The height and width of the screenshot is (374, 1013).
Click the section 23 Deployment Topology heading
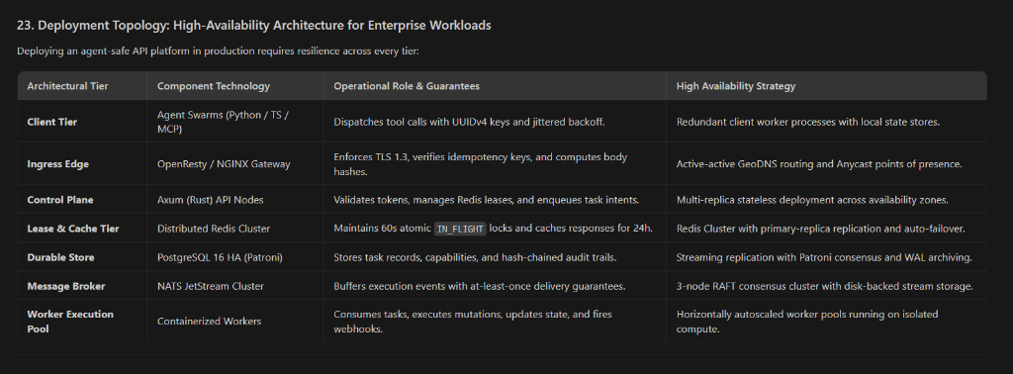click(254, 25)
